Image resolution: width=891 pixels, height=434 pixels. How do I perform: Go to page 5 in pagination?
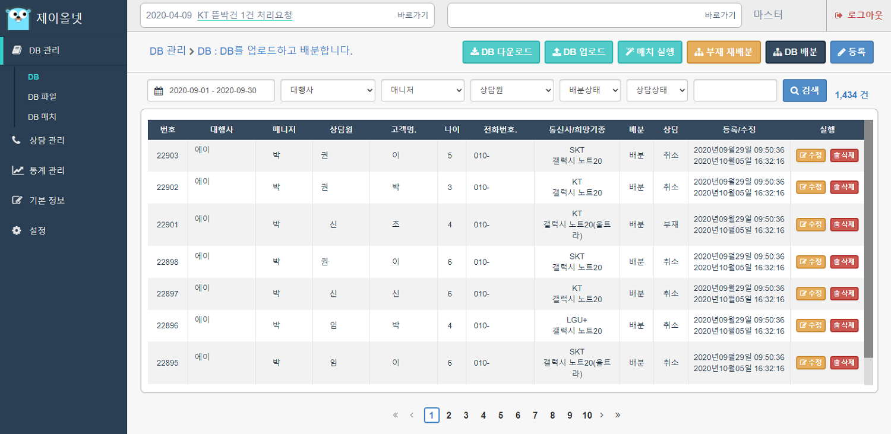tap(501, 415)
